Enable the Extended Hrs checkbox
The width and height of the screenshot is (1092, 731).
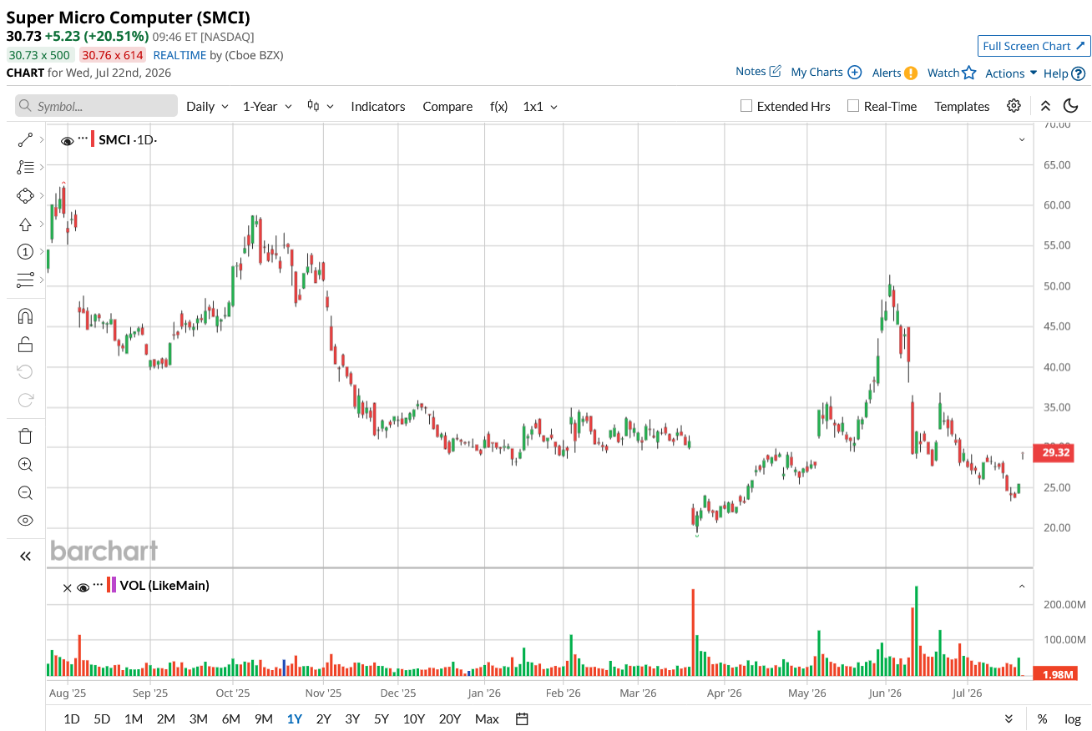point(746,106)
